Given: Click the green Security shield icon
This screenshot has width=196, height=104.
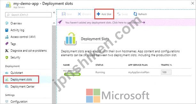Looking at the screenshot, I should [x=7, y=58].
